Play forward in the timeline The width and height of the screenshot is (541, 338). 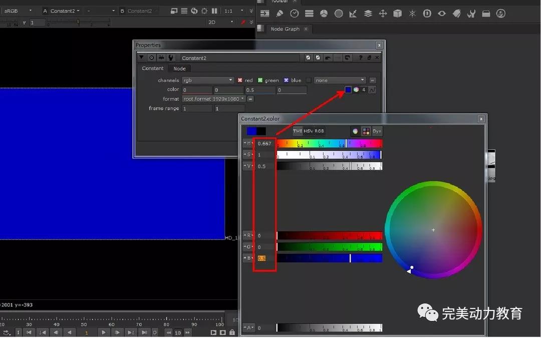click(103, 332)
